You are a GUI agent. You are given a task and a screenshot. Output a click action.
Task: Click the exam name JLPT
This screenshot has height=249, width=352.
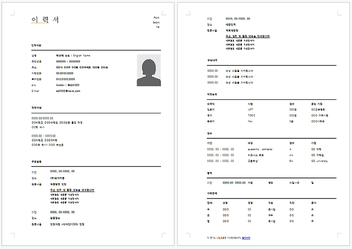250,110
